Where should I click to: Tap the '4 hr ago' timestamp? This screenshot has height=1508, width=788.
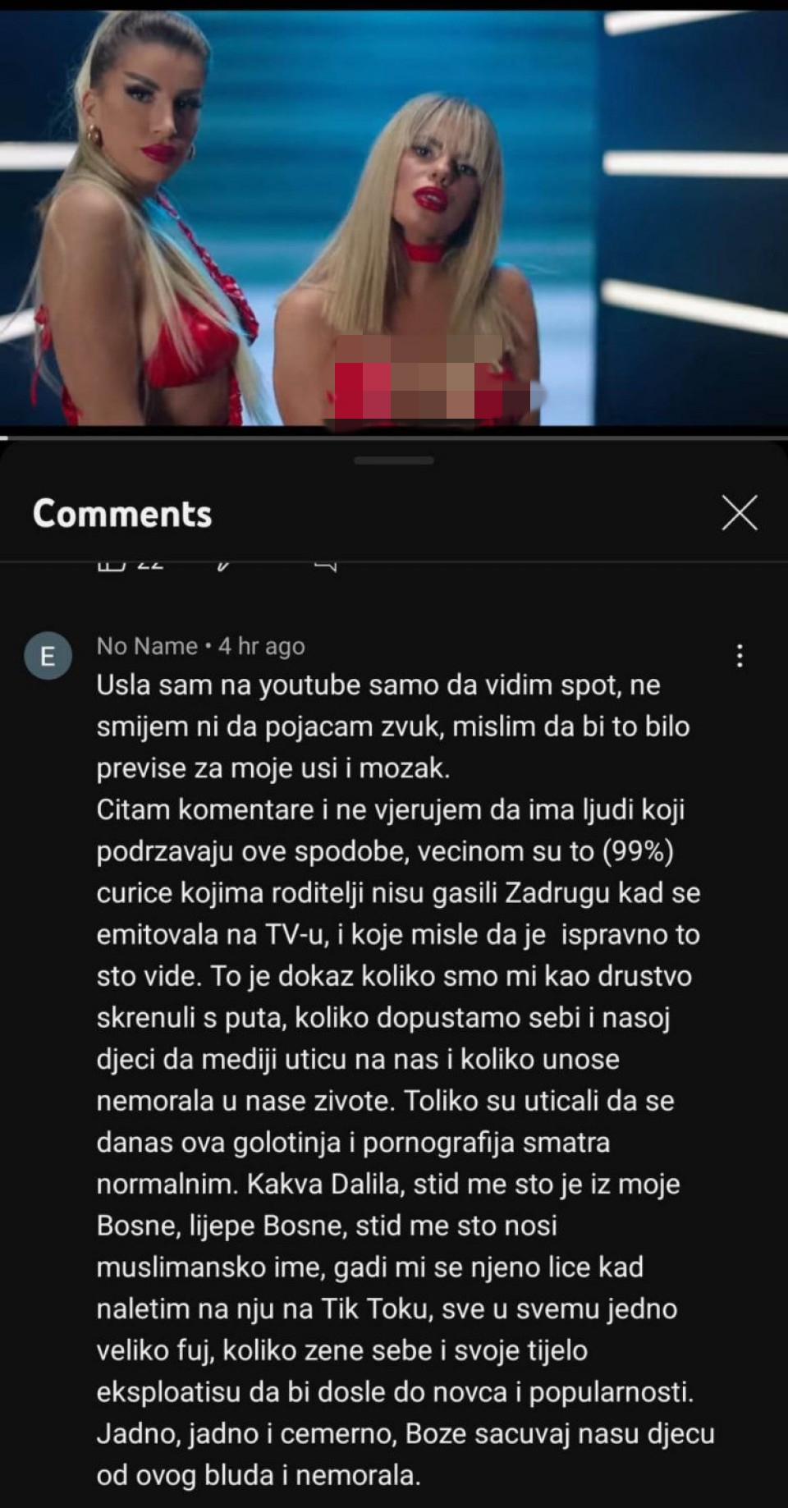pyautogui.click(x=261, y=647)
